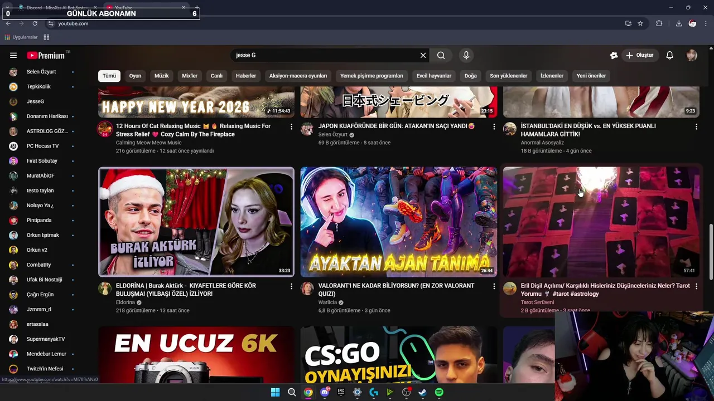Screen dimensions: 714x401
Task: Start voice search with the microphone
Action: (x=466, y=55)
